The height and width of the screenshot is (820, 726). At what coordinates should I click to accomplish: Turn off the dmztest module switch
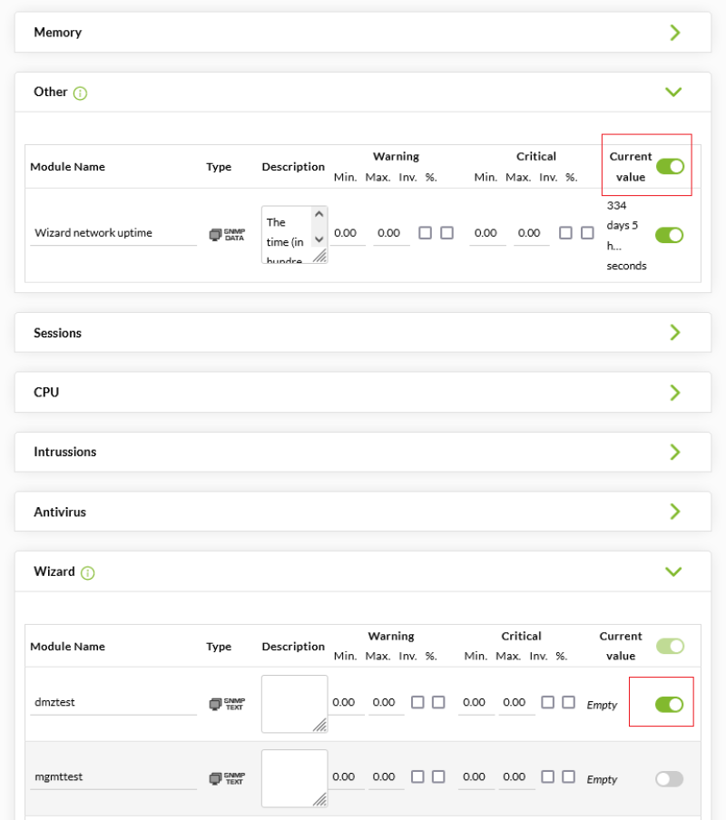tap(670, 704)
